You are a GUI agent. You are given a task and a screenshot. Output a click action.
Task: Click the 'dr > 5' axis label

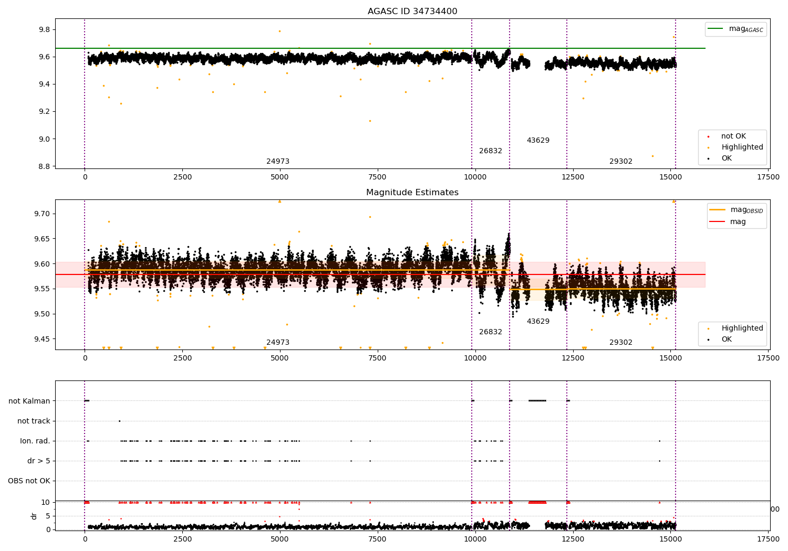tap(39, 461)
